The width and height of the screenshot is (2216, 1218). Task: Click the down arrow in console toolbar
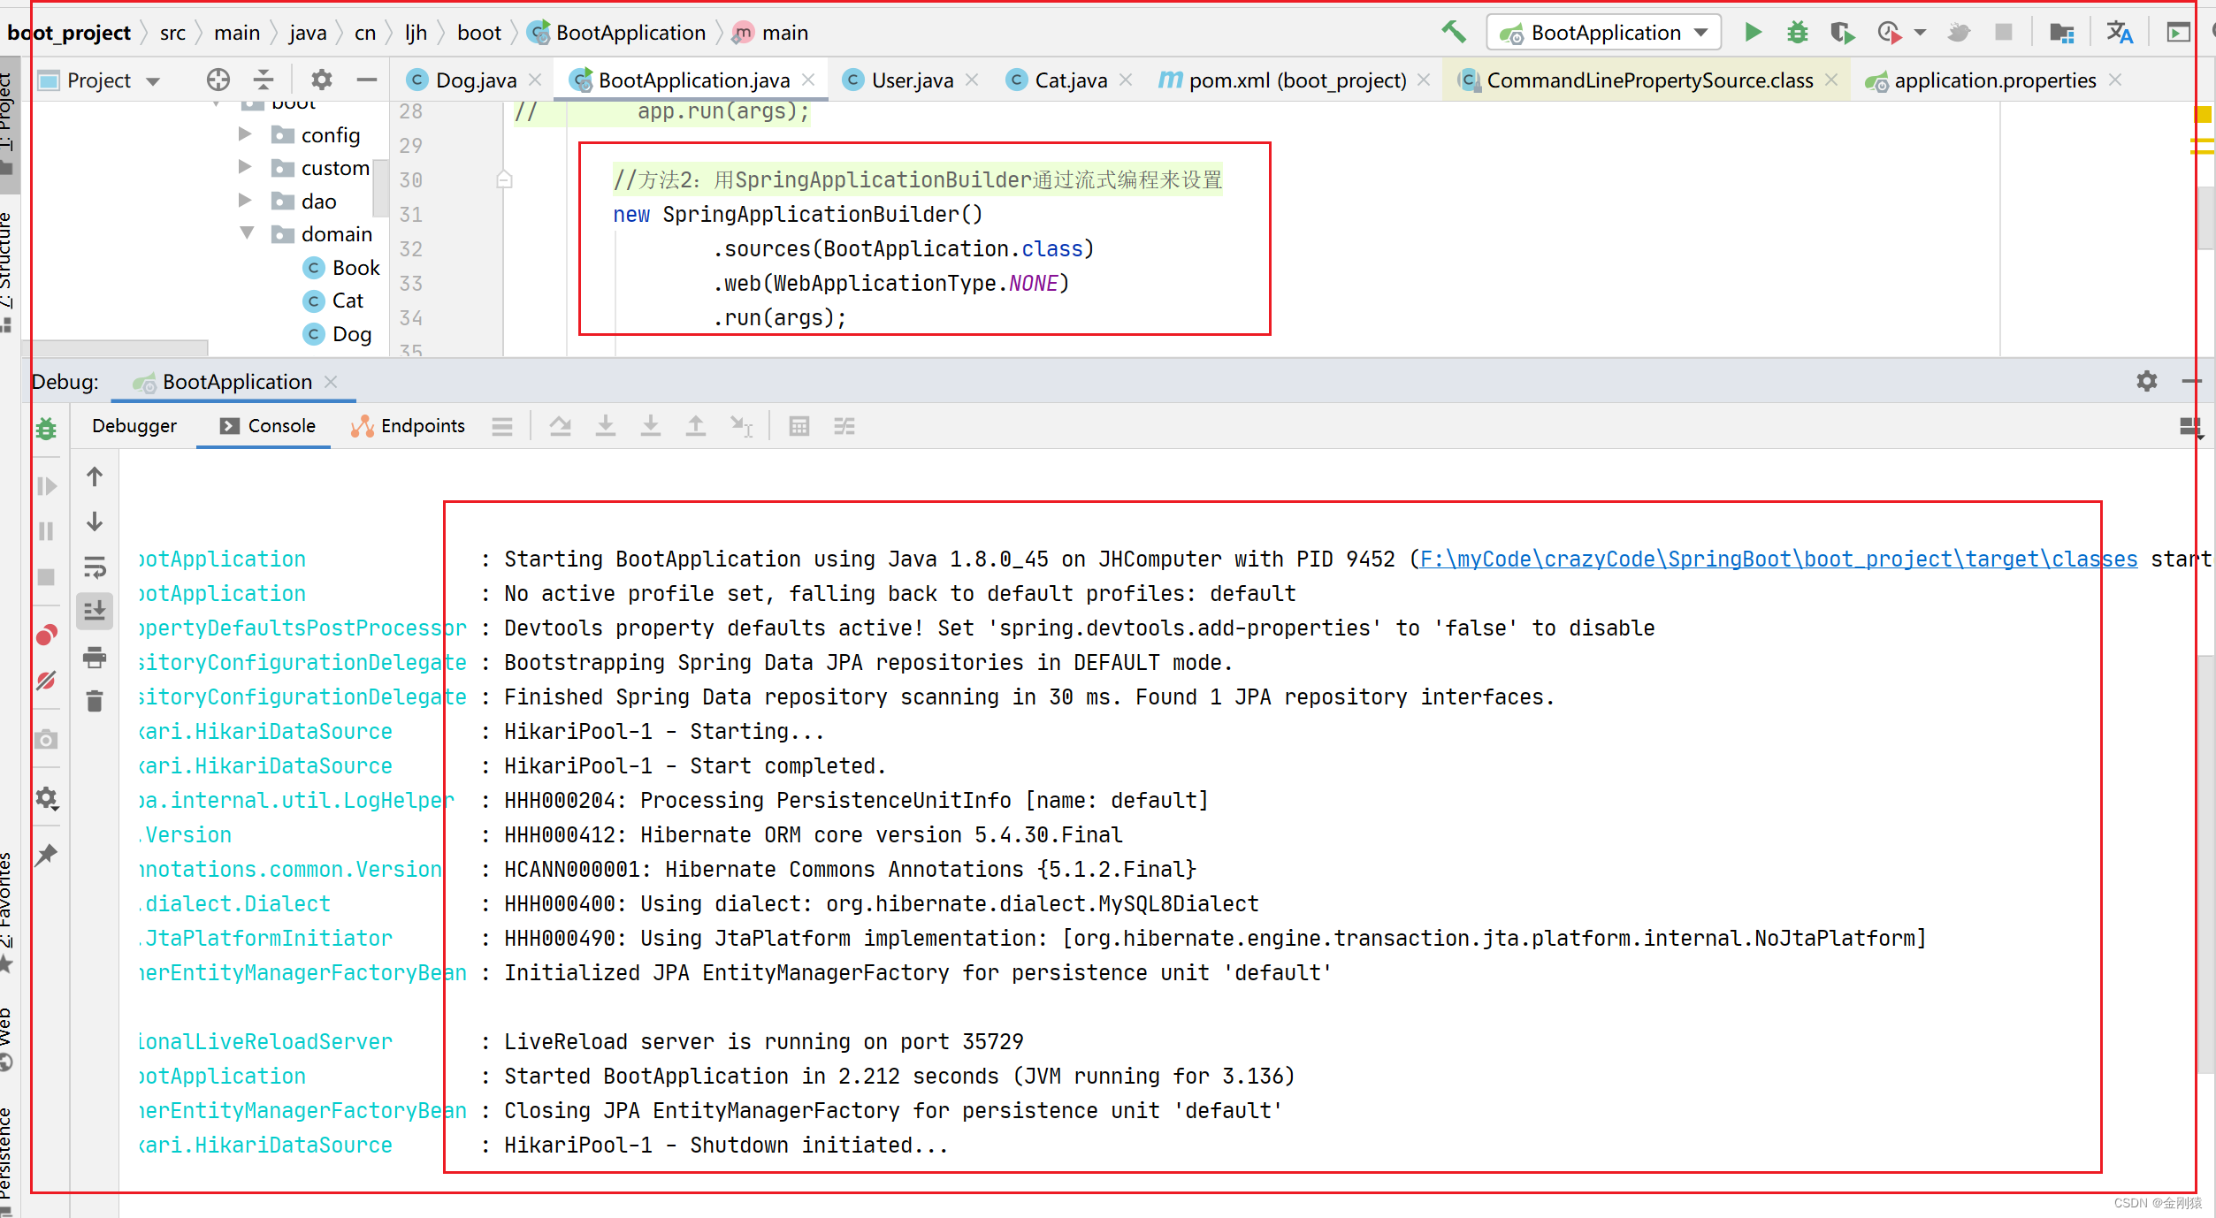click(95, 521)
